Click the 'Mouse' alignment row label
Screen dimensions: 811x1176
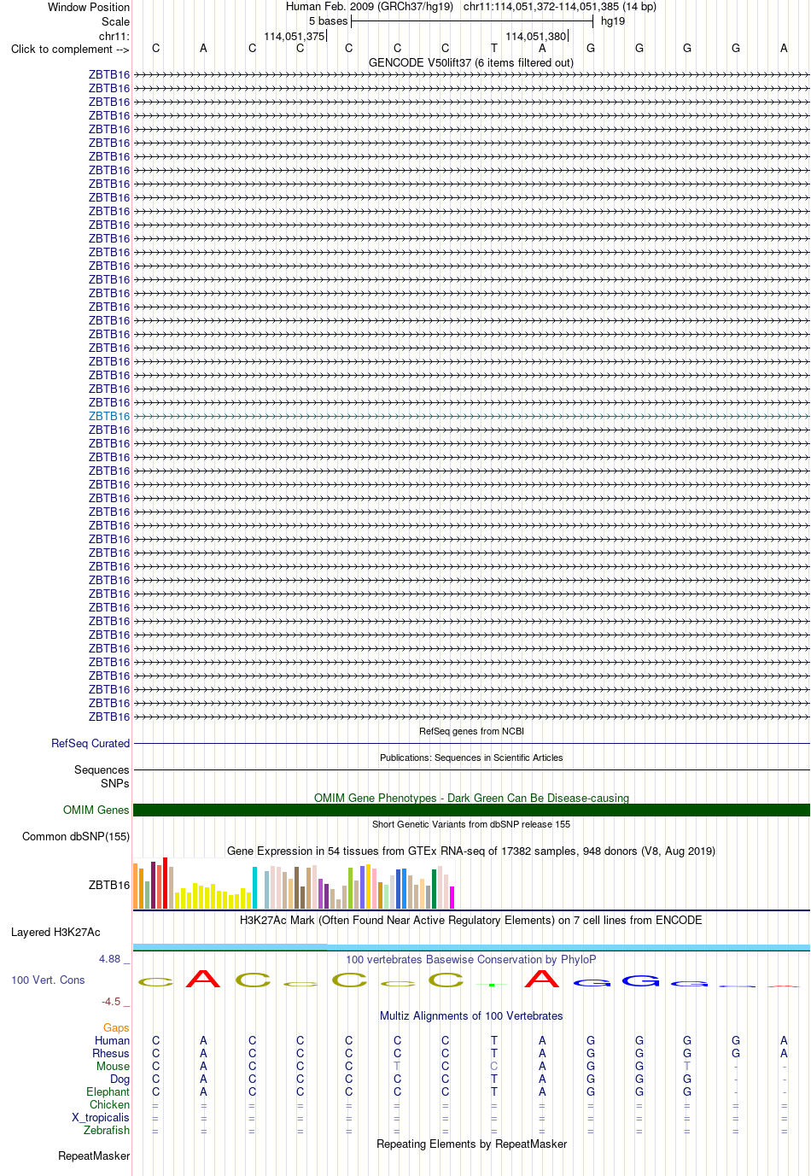[113, 1067]
